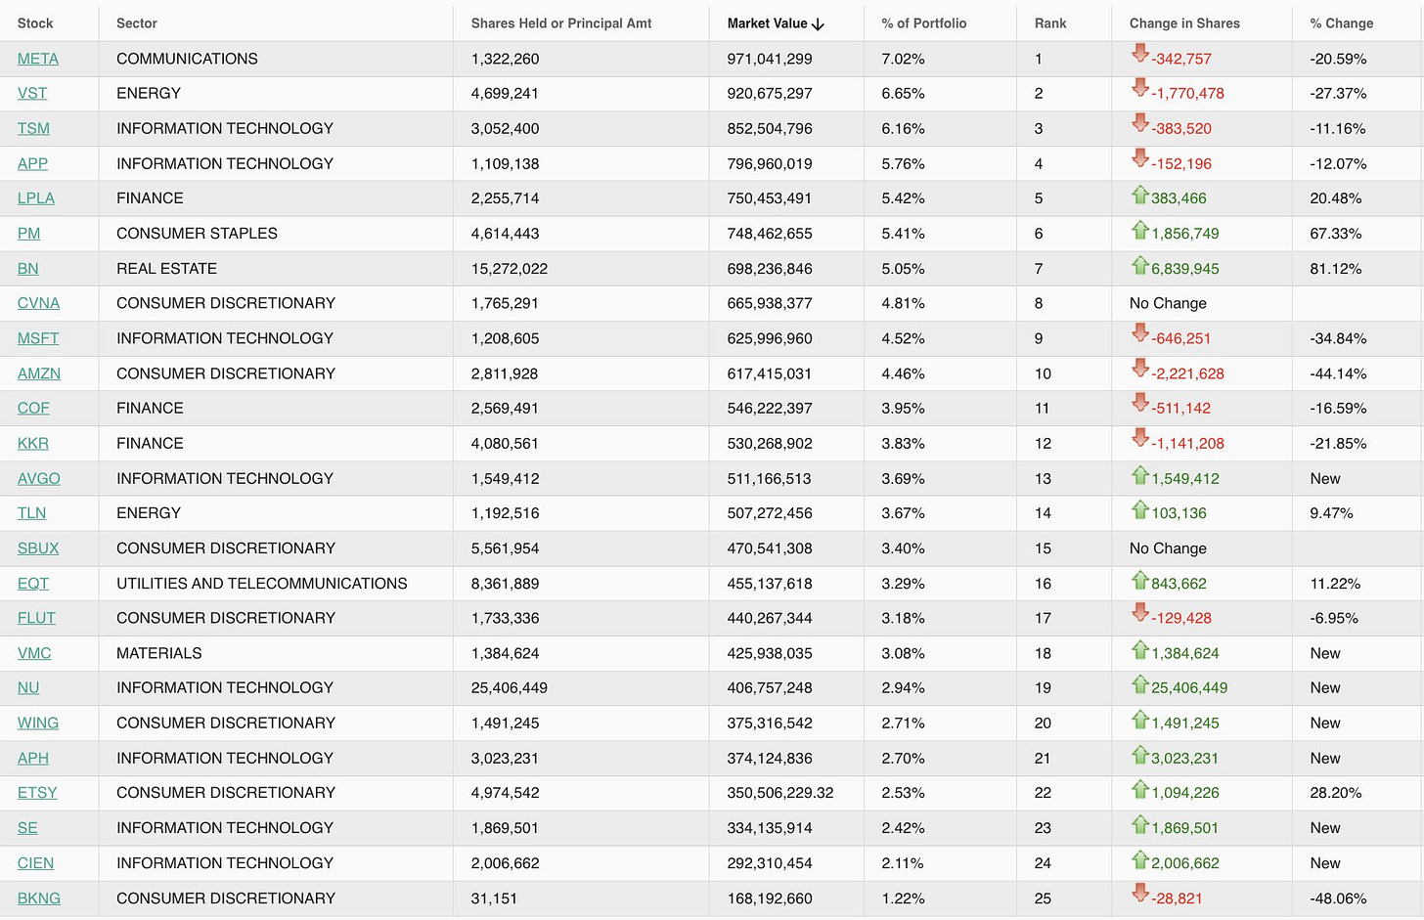Image resolution: width=1424 pixels, height=920 pixels.
Task: Click green up arrow in VMC row
Action: pyautogui.click(x=1139, y=649)
